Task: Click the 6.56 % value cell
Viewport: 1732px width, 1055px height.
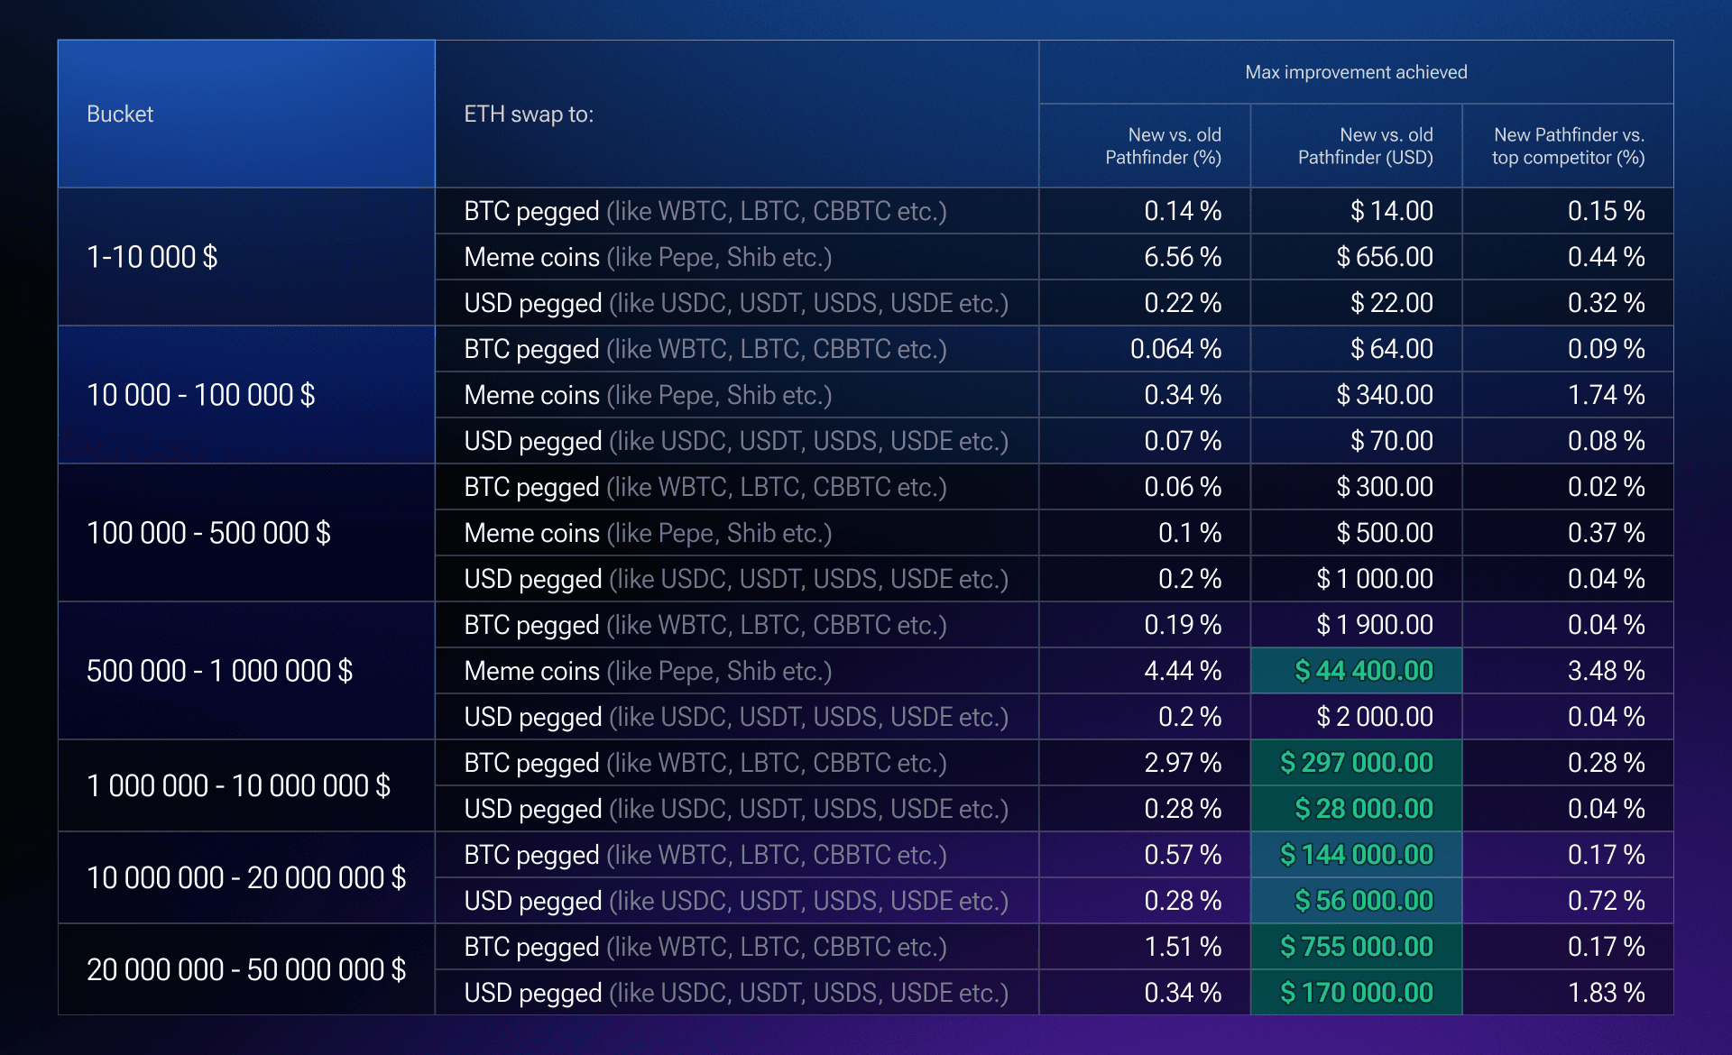Action: 1182,257
